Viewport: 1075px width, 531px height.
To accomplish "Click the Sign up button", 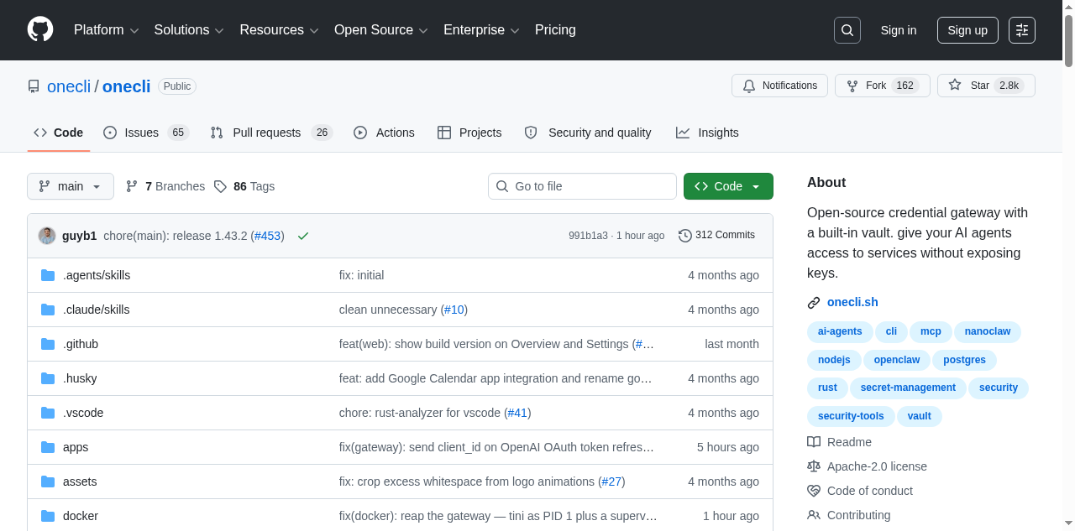I will (x=967, y=30).
